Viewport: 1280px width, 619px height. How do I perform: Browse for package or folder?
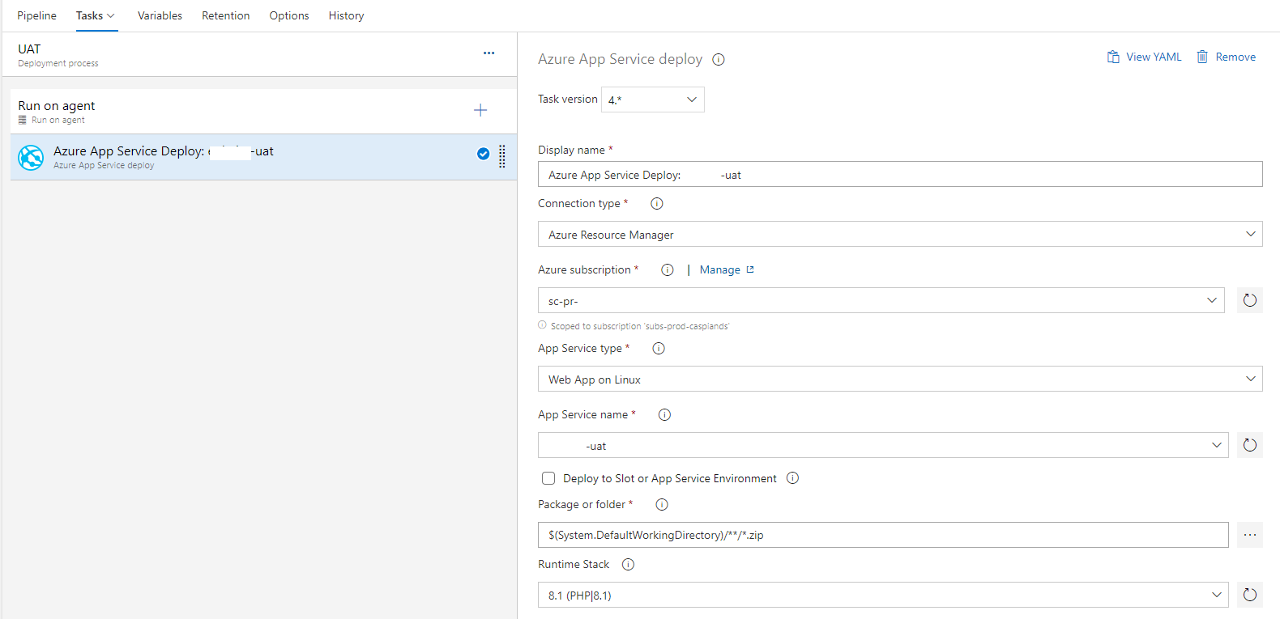click(x=1250, y=535)
